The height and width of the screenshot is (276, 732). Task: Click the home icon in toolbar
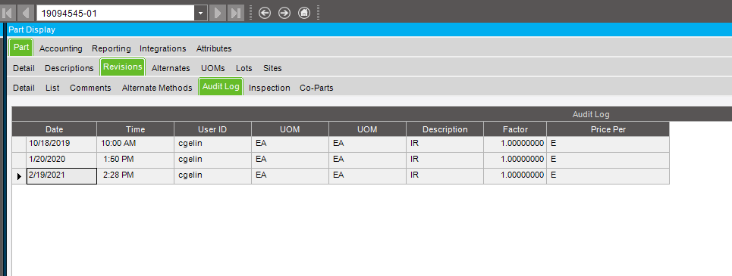304,13
